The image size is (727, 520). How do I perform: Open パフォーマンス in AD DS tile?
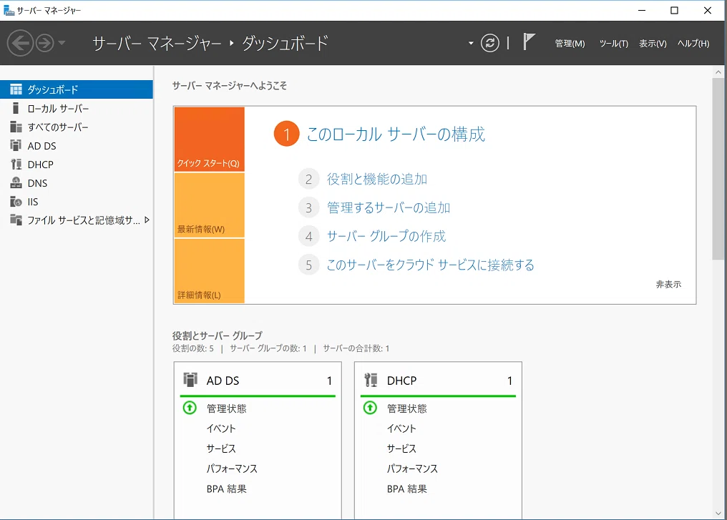point(232,469)
